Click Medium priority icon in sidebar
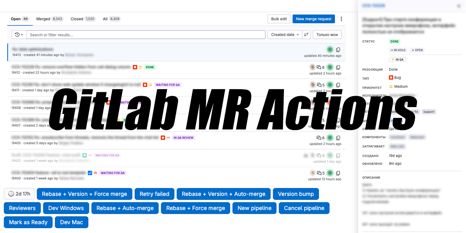 [x=391, y=87]
